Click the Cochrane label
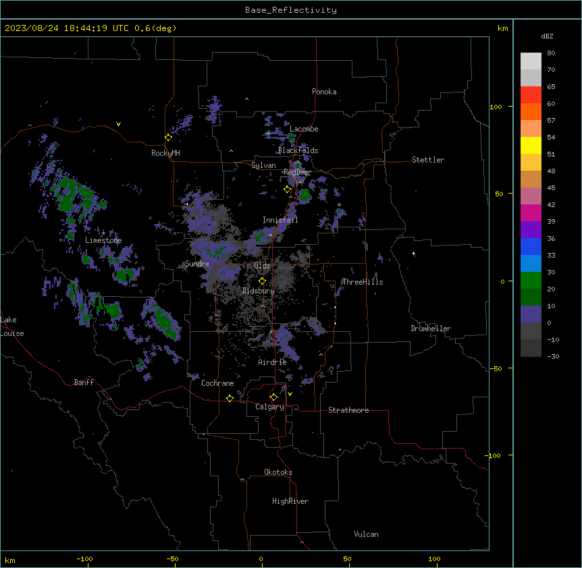The image size is (582, 568). pyautogui.click(x=217, y=383)
